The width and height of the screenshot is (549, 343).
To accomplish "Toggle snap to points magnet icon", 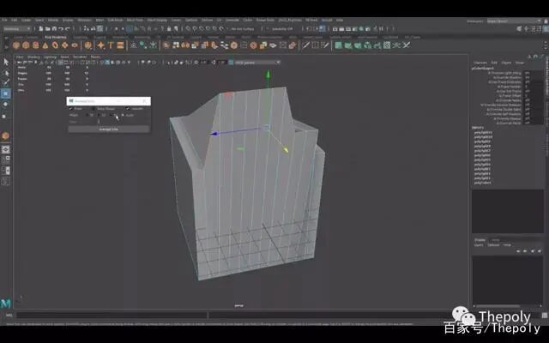I will [202, 28].
